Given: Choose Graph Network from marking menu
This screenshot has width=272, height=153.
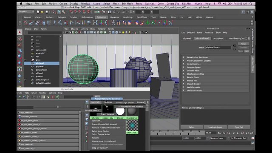Looking at the screenshot, I should [x=107, y=114].
